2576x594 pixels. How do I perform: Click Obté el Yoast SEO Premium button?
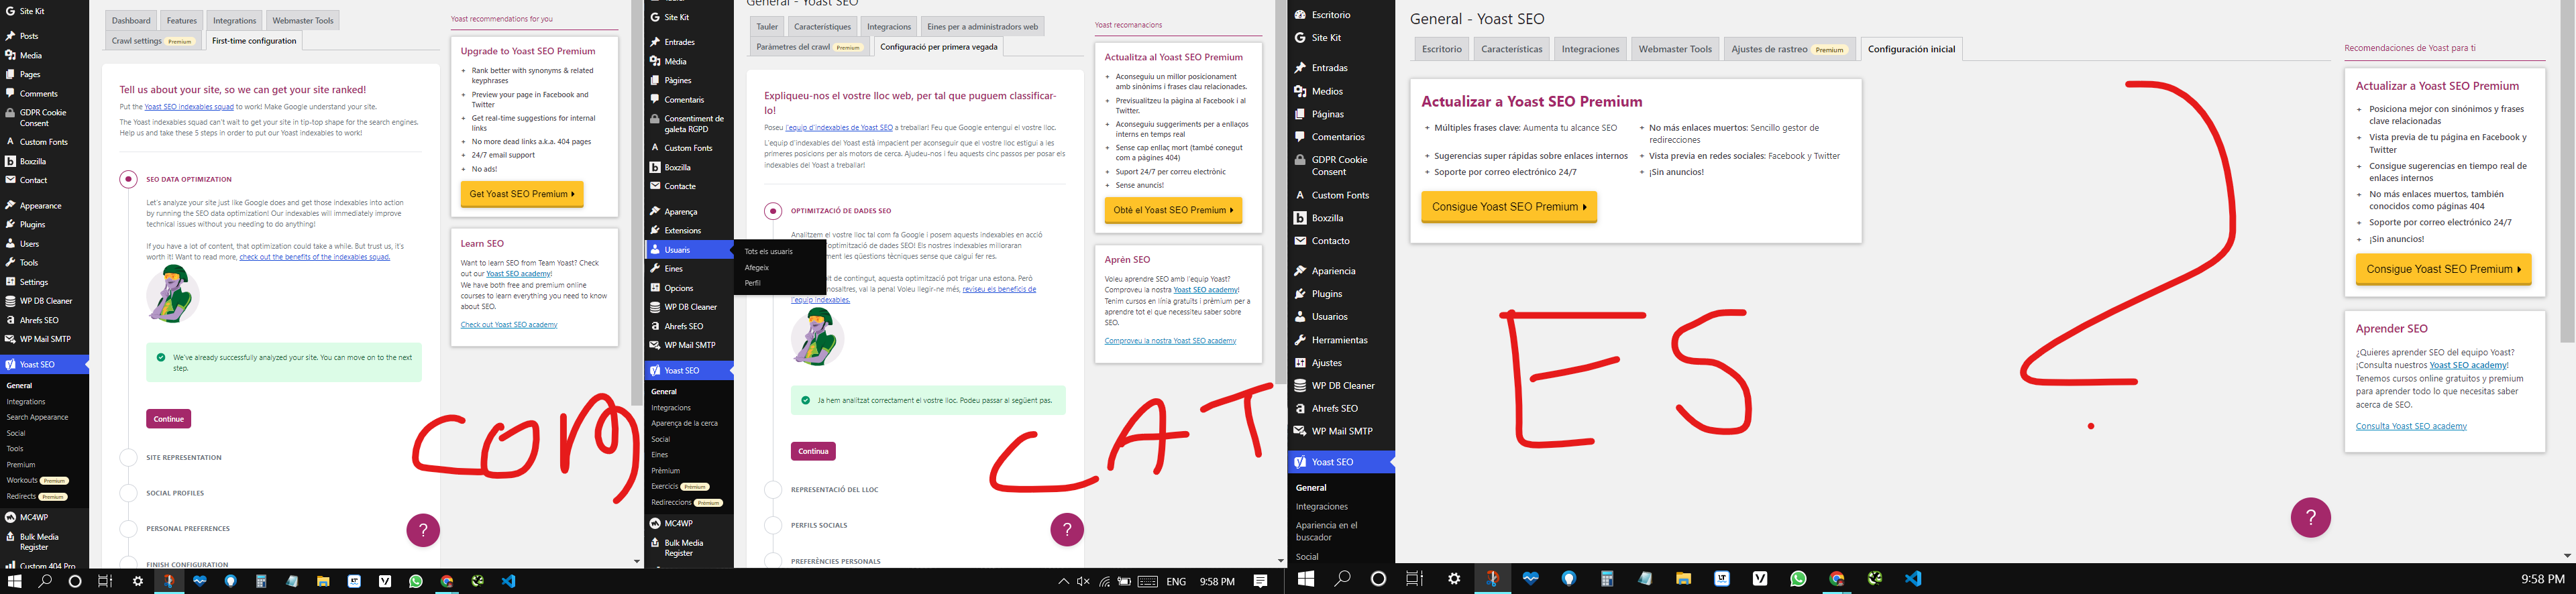click(1173, 210)
